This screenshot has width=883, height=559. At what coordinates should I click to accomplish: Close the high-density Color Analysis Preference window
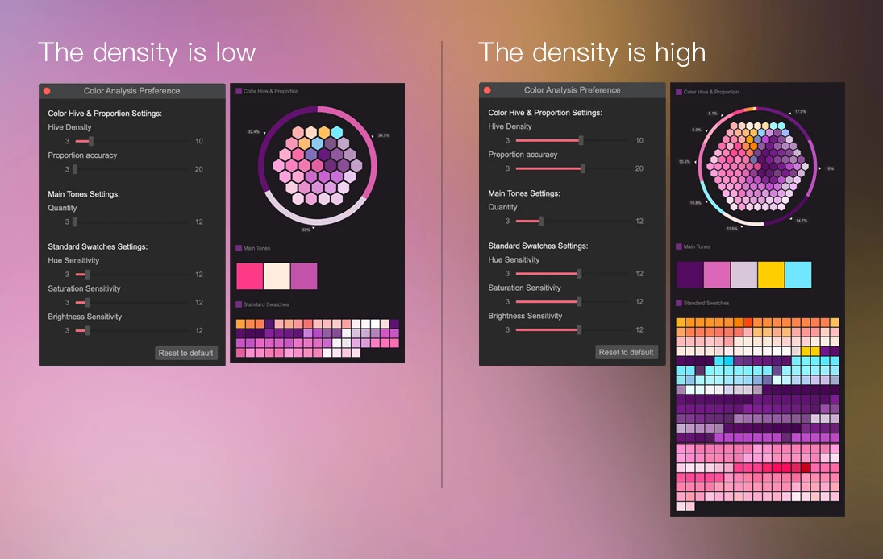pyautogui.click(x=487, y=90)
